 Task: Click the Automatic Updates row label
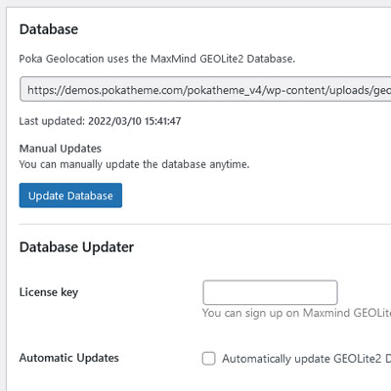(69, 358)
